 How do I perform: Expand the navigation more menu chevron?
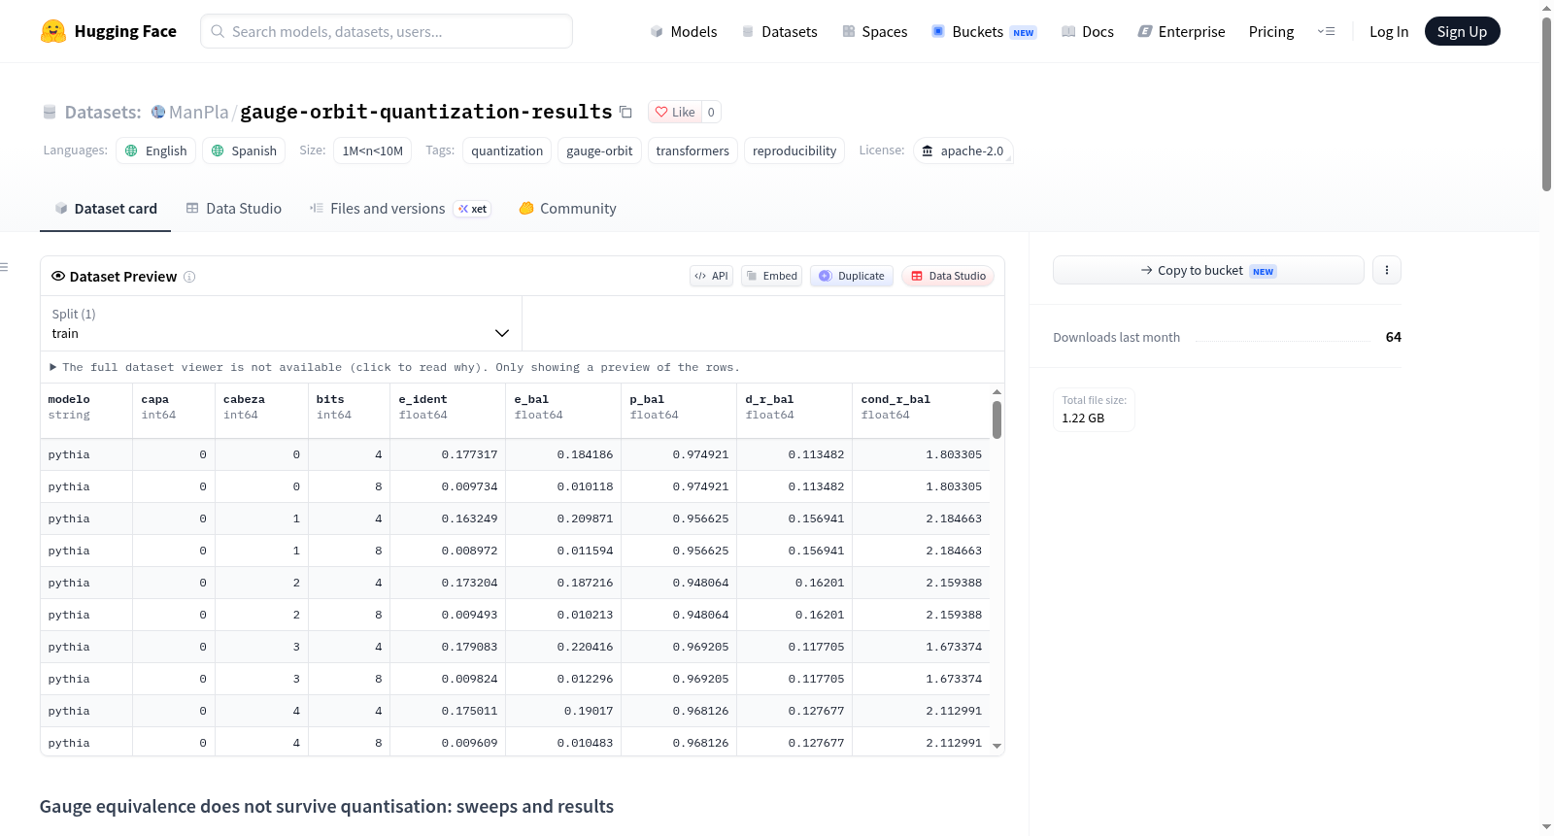click(x=1326, y=32)
